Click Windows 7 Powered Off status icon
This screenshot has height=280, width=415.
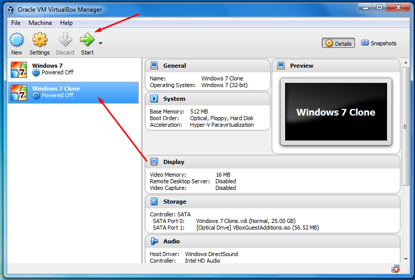pos(36,72)
